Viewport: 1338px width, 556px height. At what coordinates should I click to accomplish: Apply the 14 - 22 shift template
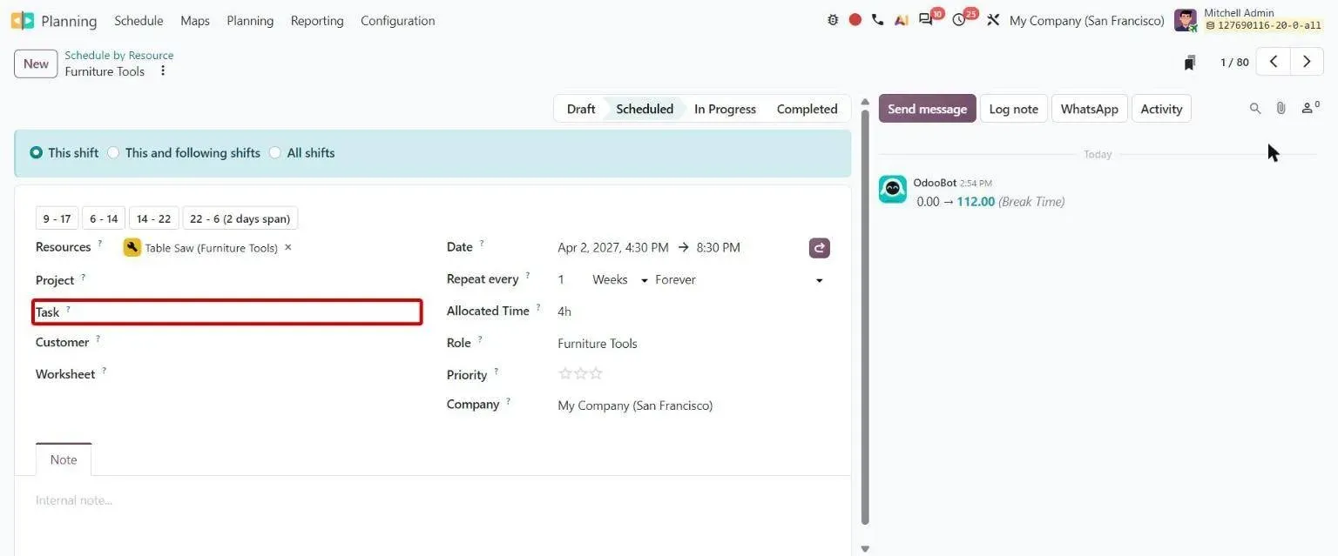click(154, 218)
